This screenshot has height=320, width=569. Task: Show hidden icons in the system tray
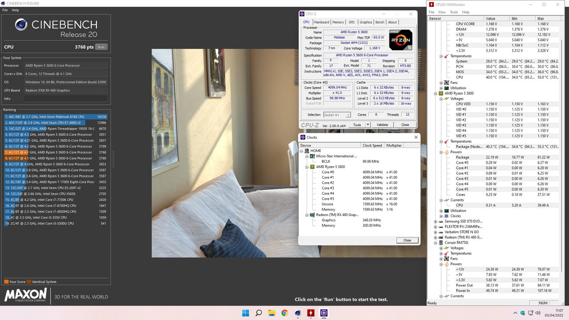(x=515, y=313)
